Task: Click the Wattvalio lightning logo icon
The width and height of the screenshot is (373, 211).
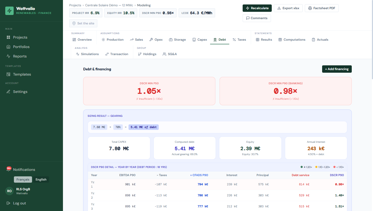Action: [9, 11]
